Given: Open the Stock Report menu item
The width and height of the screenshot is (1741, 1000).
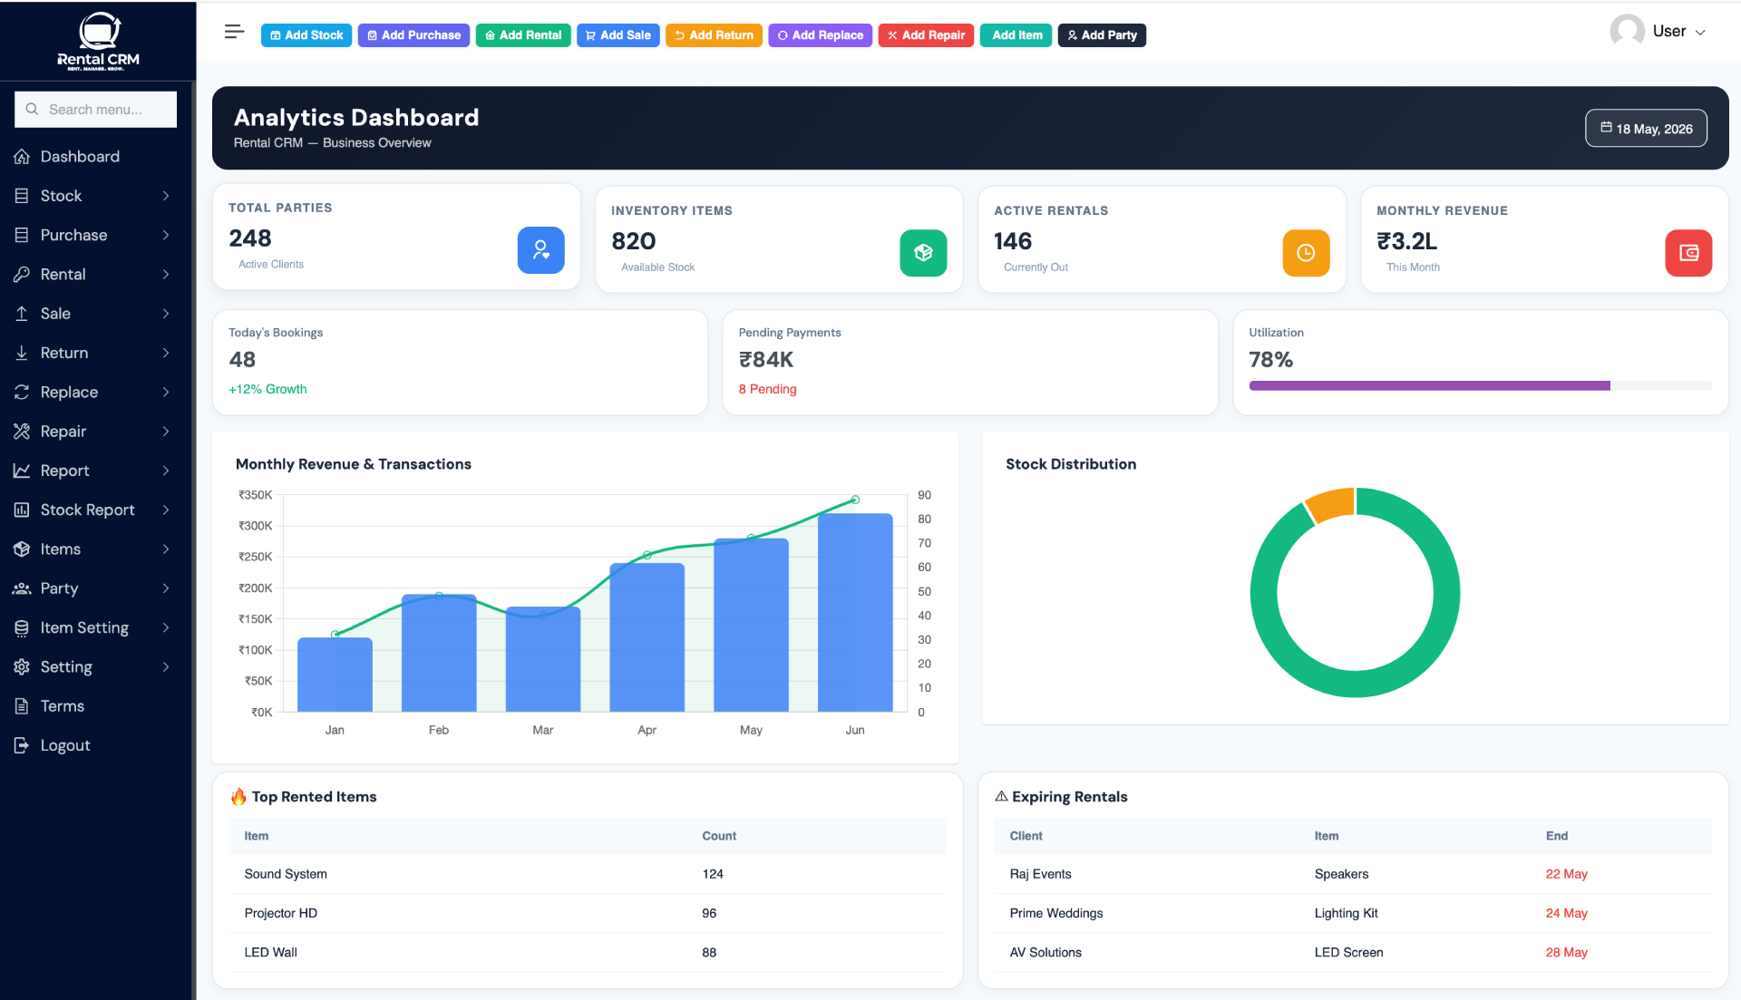Looking at the screenshot, I should (95, 510).
